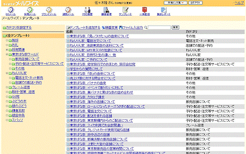Open template 東京ばな奈 上野と大宮の店舗について
This screenshot has width=246, height=154.
click(x=97, y=144)
